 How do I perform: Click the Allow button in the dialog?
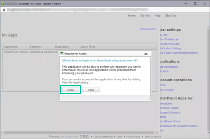tap(71, 90)
